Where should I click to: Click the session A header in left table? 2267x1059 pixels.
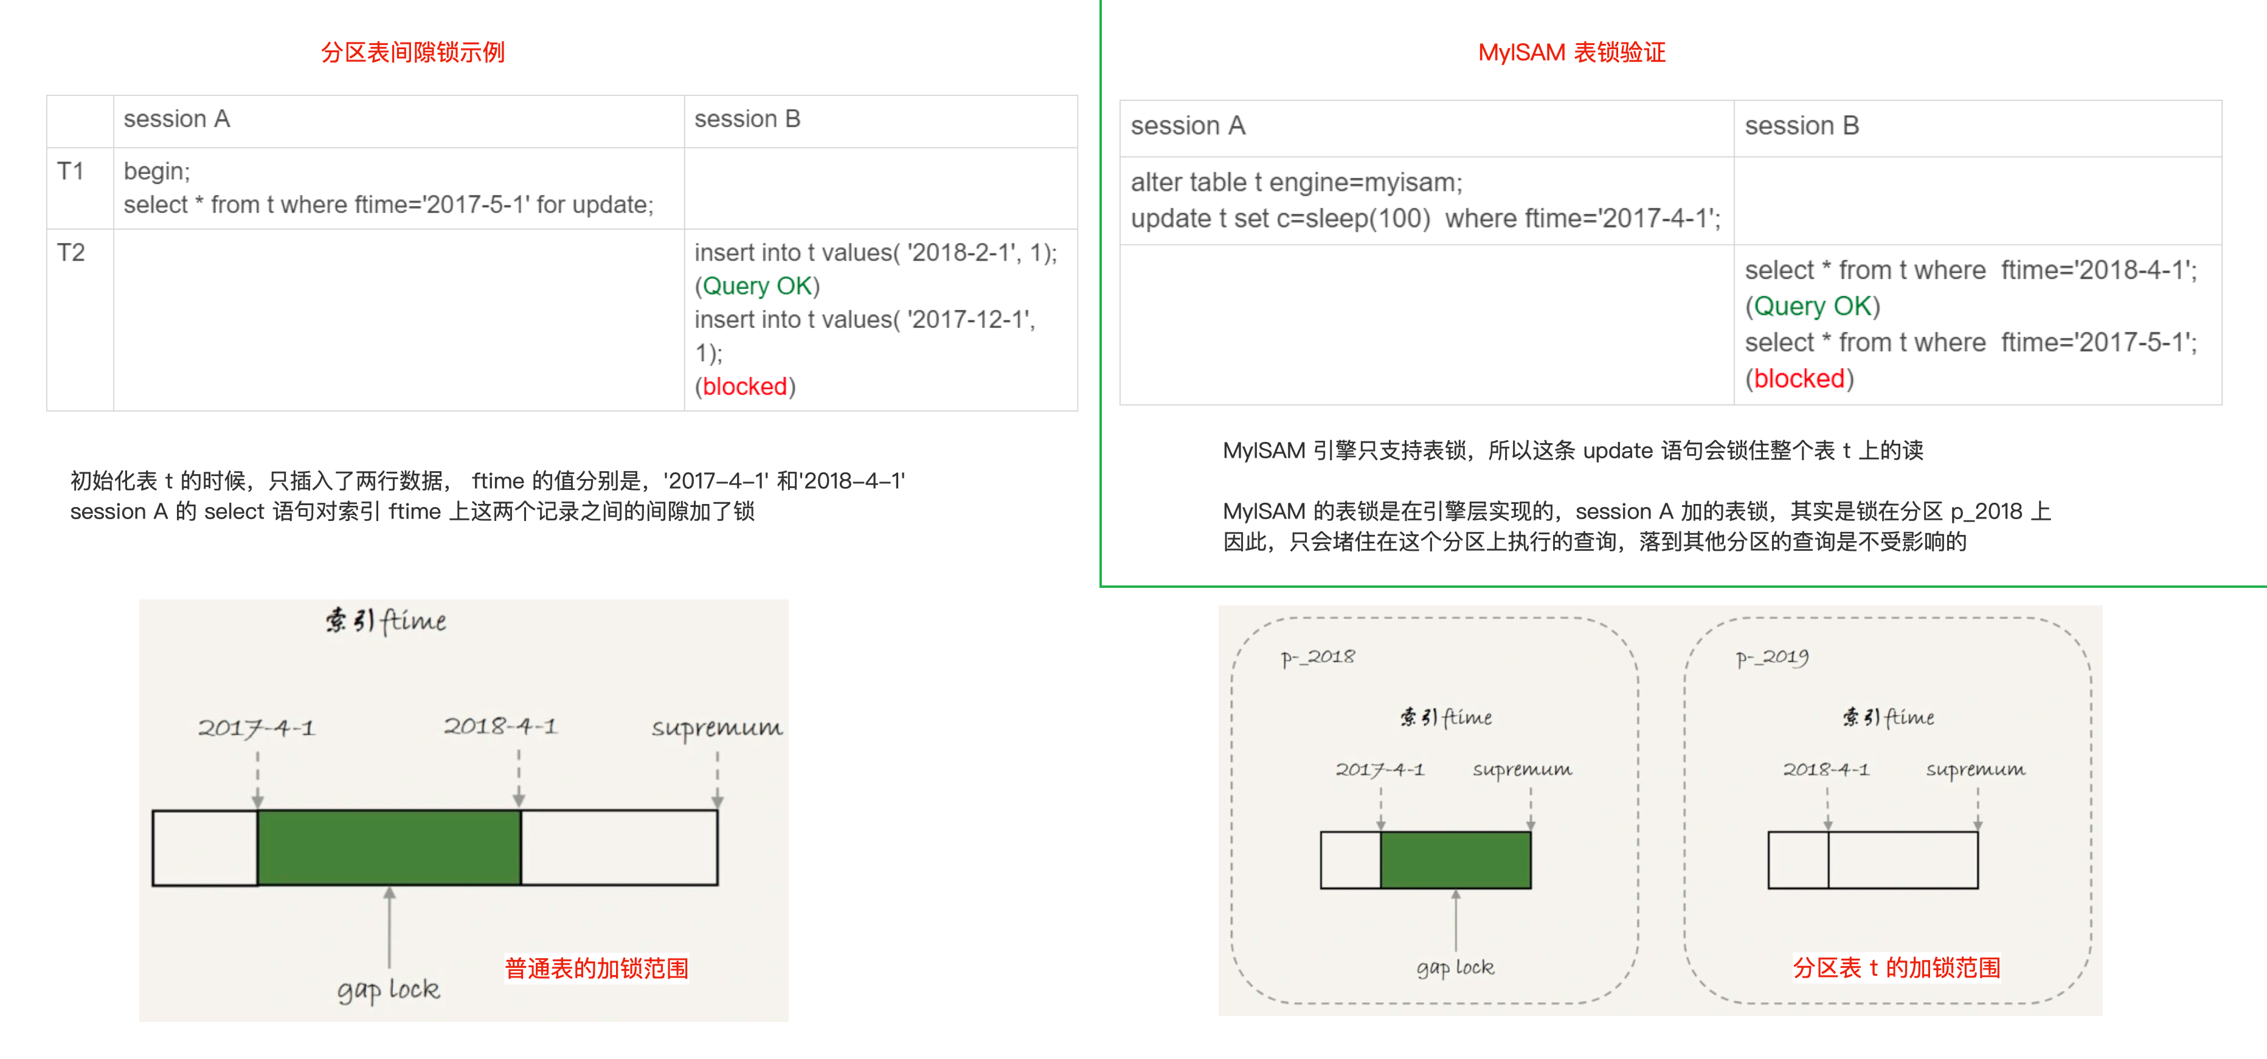177,119
